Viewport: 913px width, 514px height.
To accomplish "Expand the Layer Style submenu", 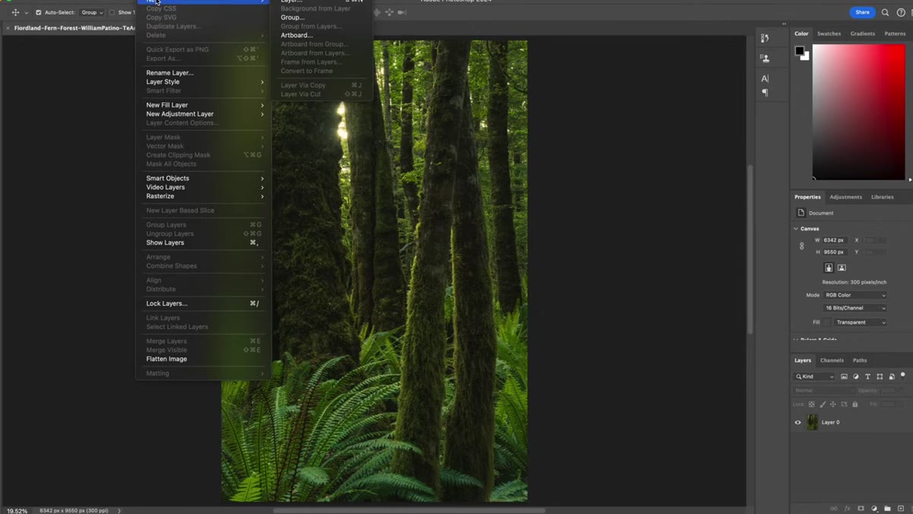I will point(204,82).
